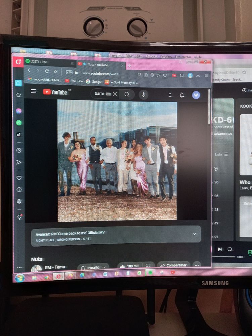Skip to next track in Spotify window

pyautogui.click(x=220, y=249)
